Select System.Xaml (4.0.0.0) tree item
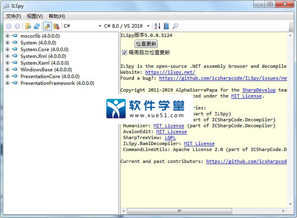Image resolution: width=297 pixels, height=218 pixels. click(x=45, y=63)
